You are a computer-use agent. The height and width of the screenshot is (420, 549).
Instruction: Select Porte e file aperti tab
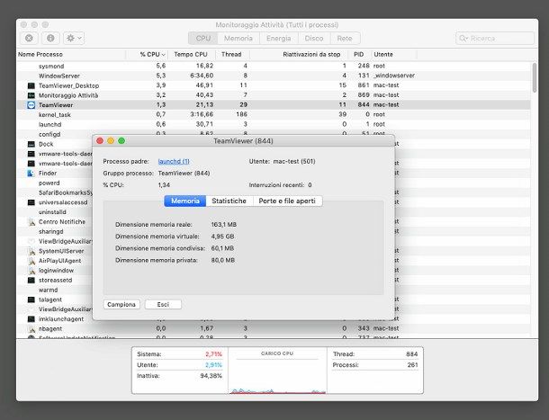(x=287, y=201)
